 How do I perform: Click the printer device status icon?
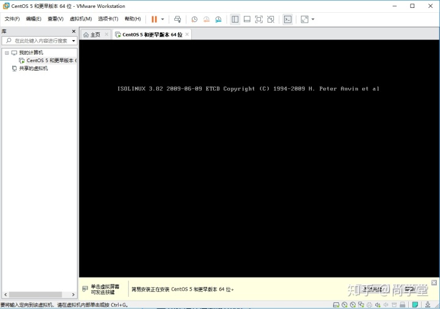click(369, 305)
